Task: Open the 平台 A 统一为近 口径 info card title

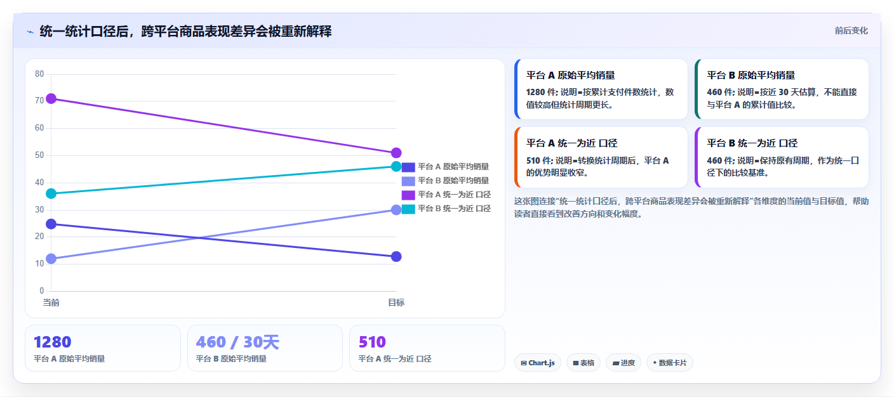Action: click(571, 143)
